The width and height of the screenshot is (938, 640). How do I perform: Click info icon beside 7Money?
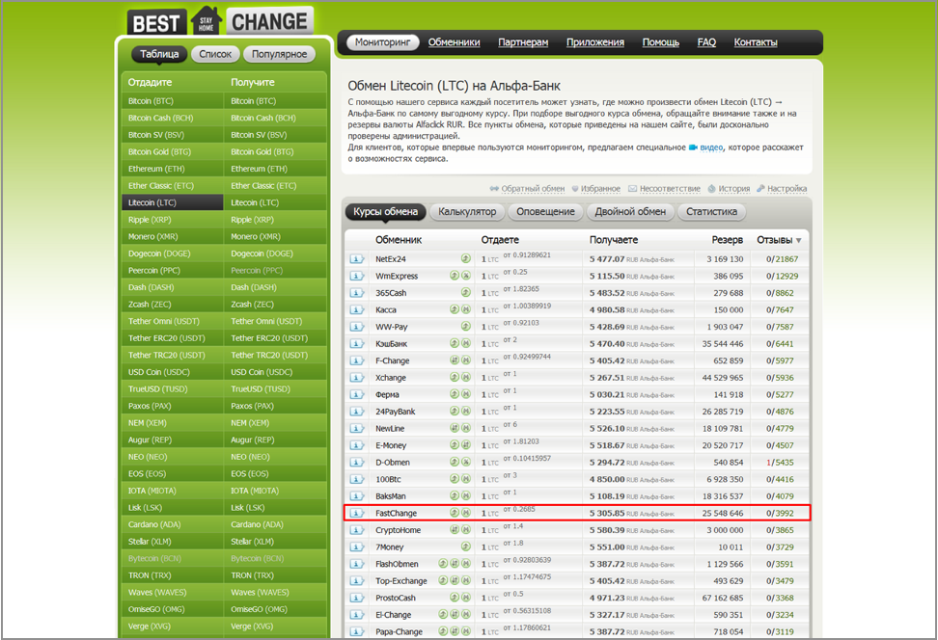pos(356,547)
